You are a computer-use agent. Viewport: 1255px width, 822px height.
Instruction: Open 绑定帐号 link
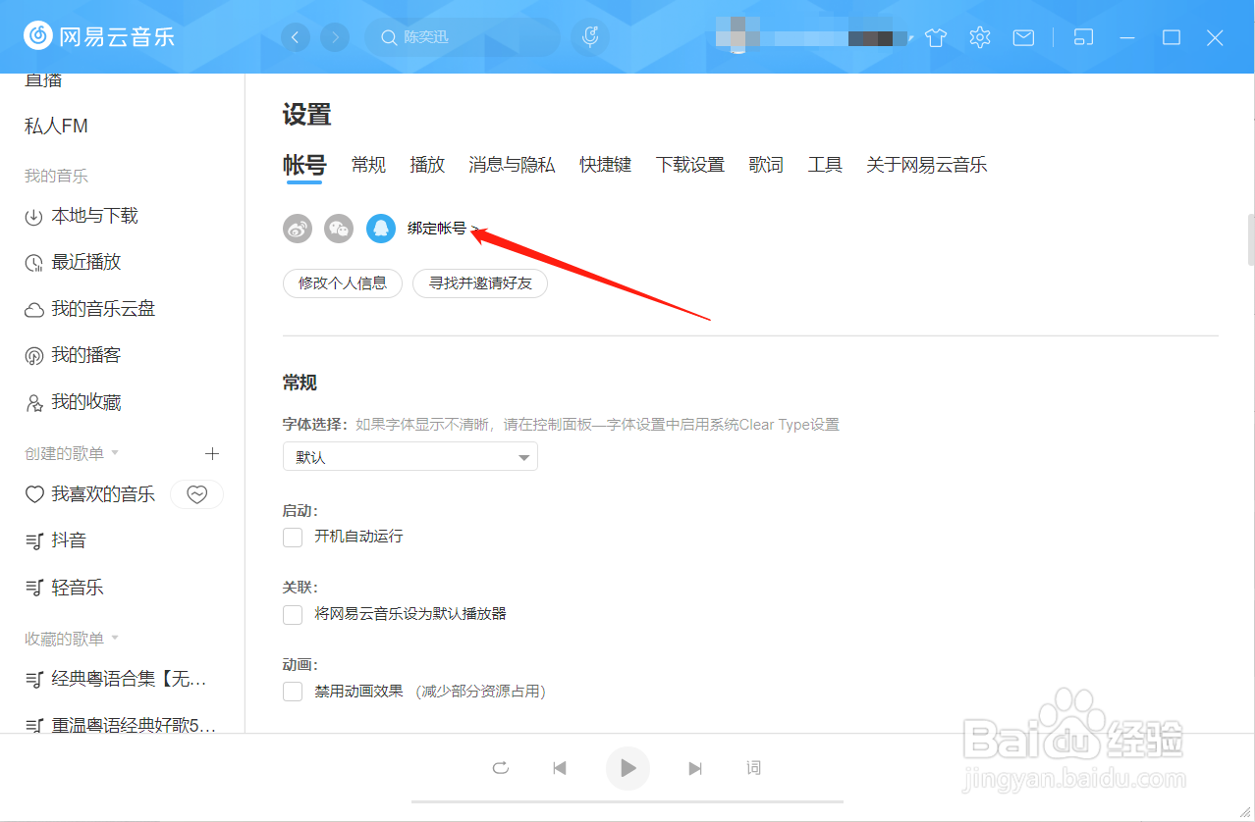443,229
